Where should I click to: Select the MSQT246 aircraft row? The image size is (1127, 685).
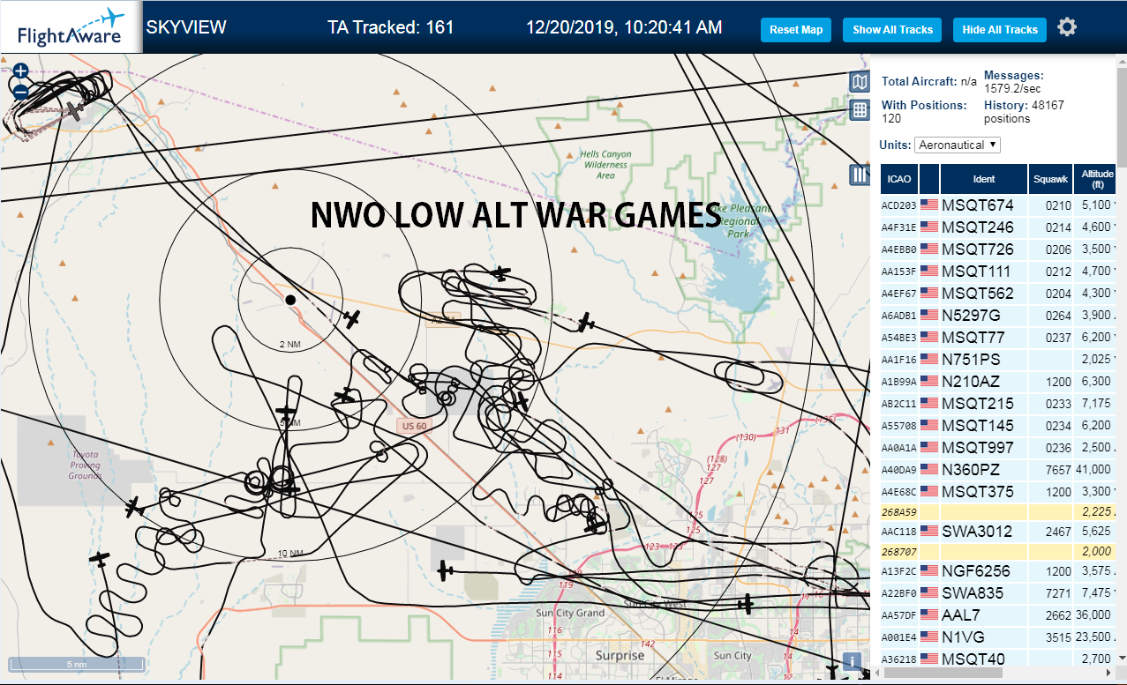coord(998,227)
